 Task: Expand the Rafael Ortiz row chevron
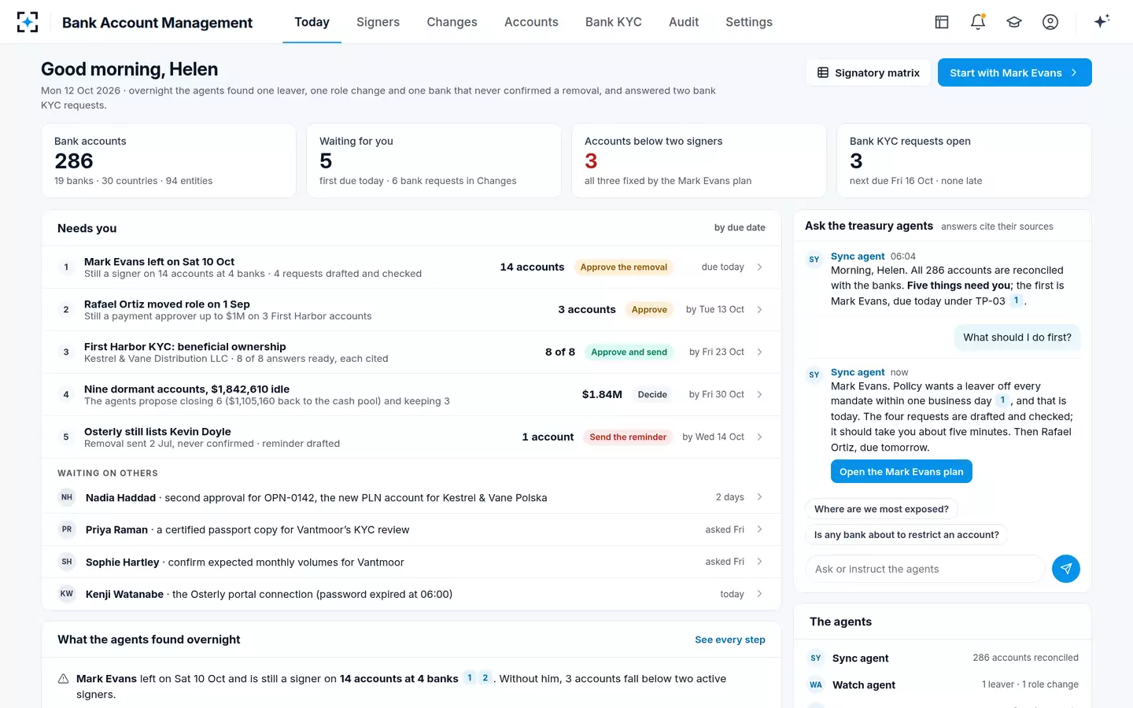[x=759, y=310]
